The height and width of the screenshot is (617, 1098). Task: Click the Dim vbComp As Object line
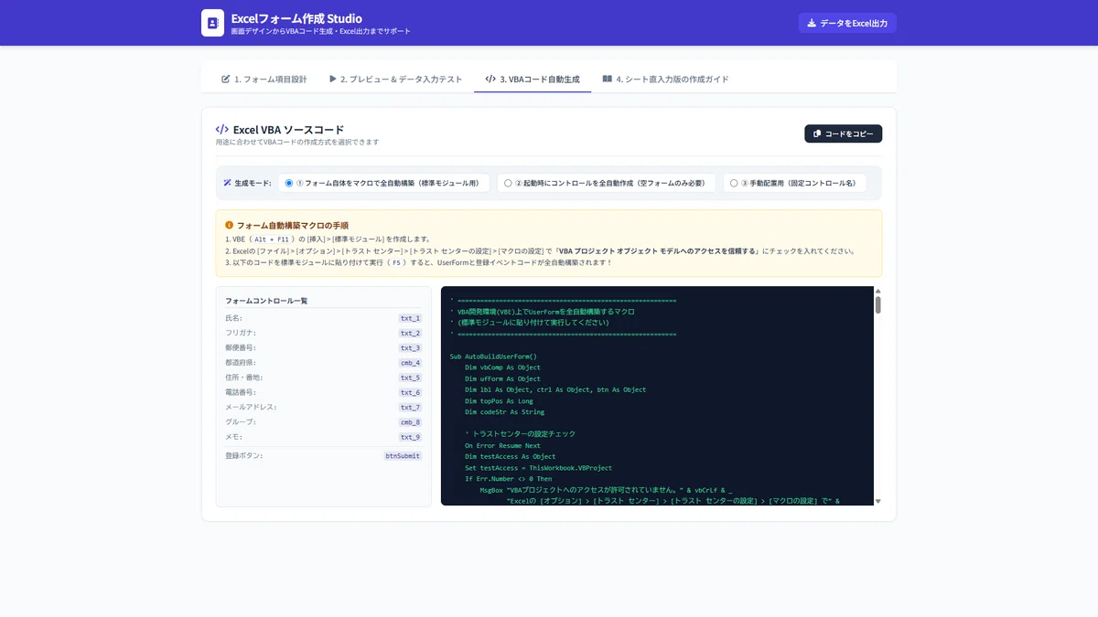pyautogui.click(x=502, y=367)
